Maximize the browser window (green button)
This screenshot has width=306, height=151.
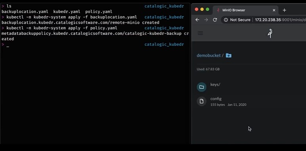(207, 9)
